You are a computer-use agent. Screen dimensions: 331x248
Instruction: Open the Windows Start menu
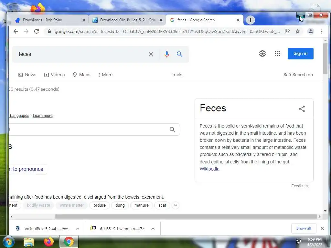(8, 242)
